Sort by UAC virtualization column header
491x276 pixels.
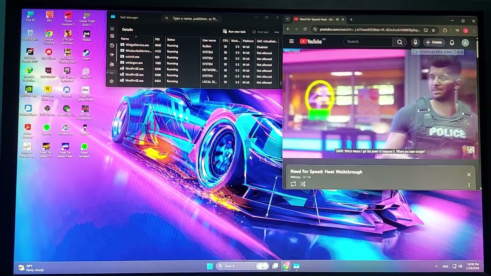pos(267,41)
